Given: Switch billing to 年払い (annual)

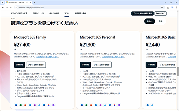Looking at the screenshot, I should coord(150,21).
